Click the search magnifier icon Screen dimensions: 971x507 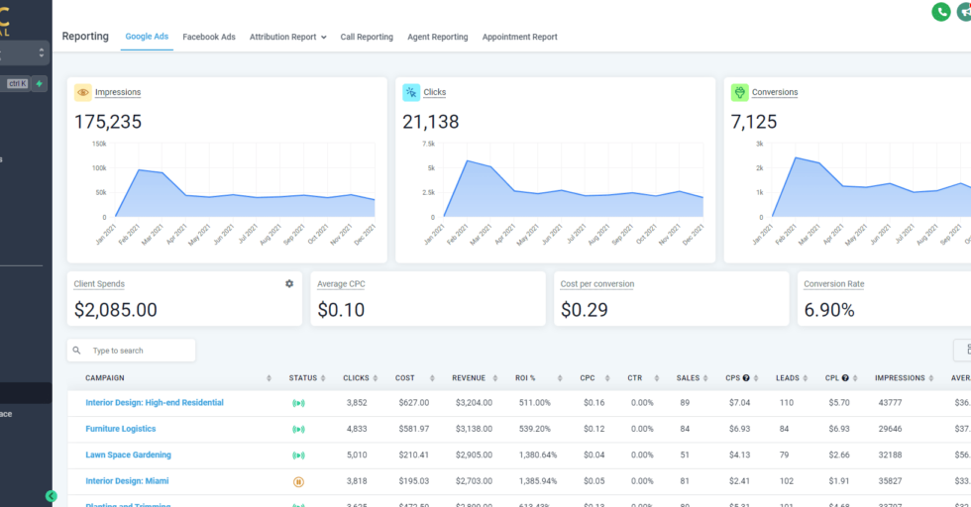(77, 351)
